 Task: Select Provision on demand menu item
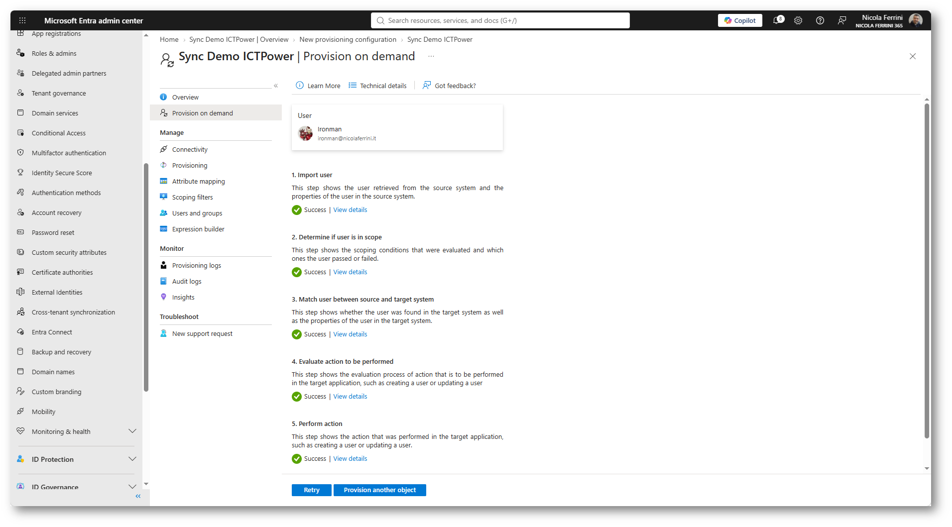[216, 113]
